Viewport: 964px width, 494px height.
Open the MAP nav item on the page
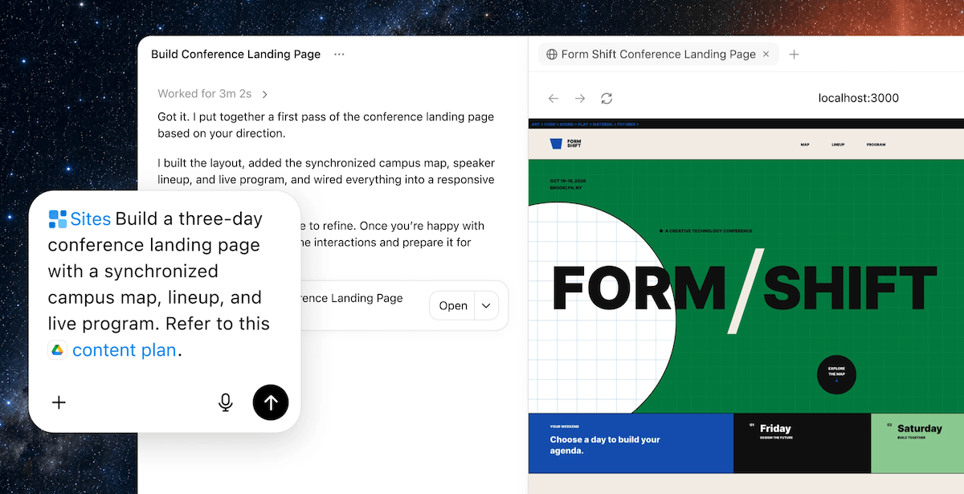click(804, 145)
